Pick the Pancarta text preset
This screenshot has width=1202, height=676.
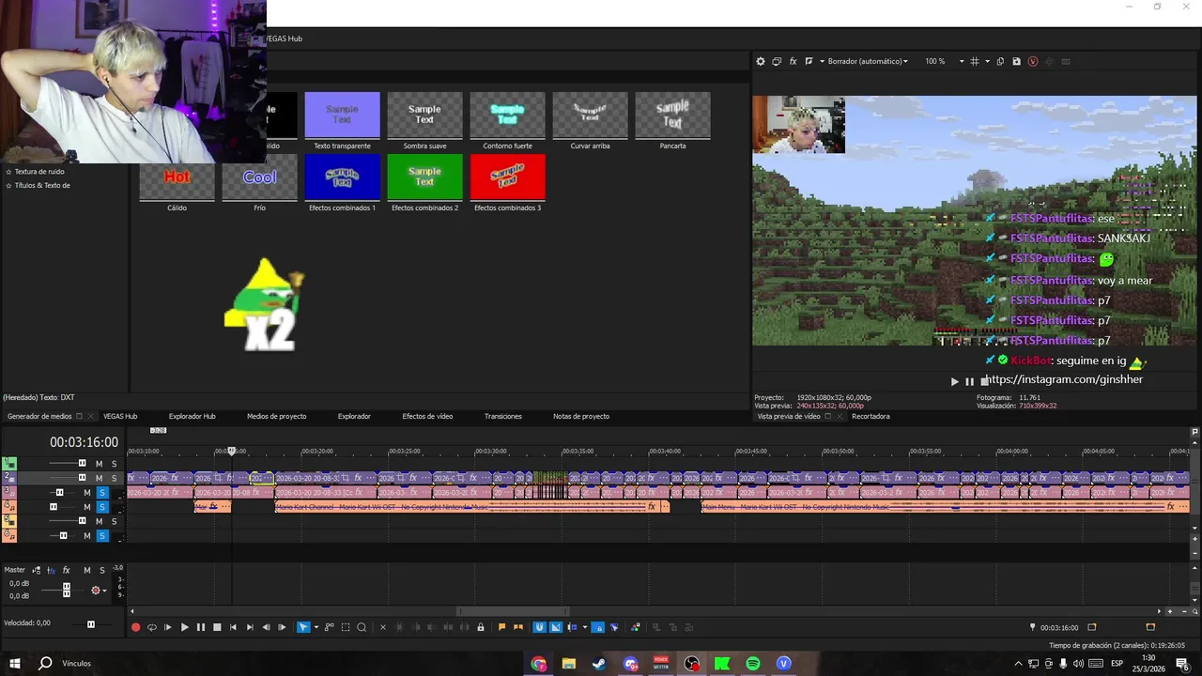(672, 121)
